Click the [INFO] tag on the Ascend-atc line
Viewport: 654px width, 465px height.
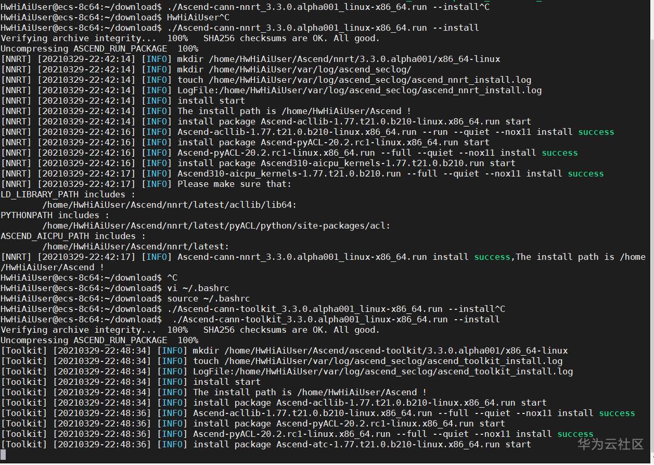tap(172, 444)
